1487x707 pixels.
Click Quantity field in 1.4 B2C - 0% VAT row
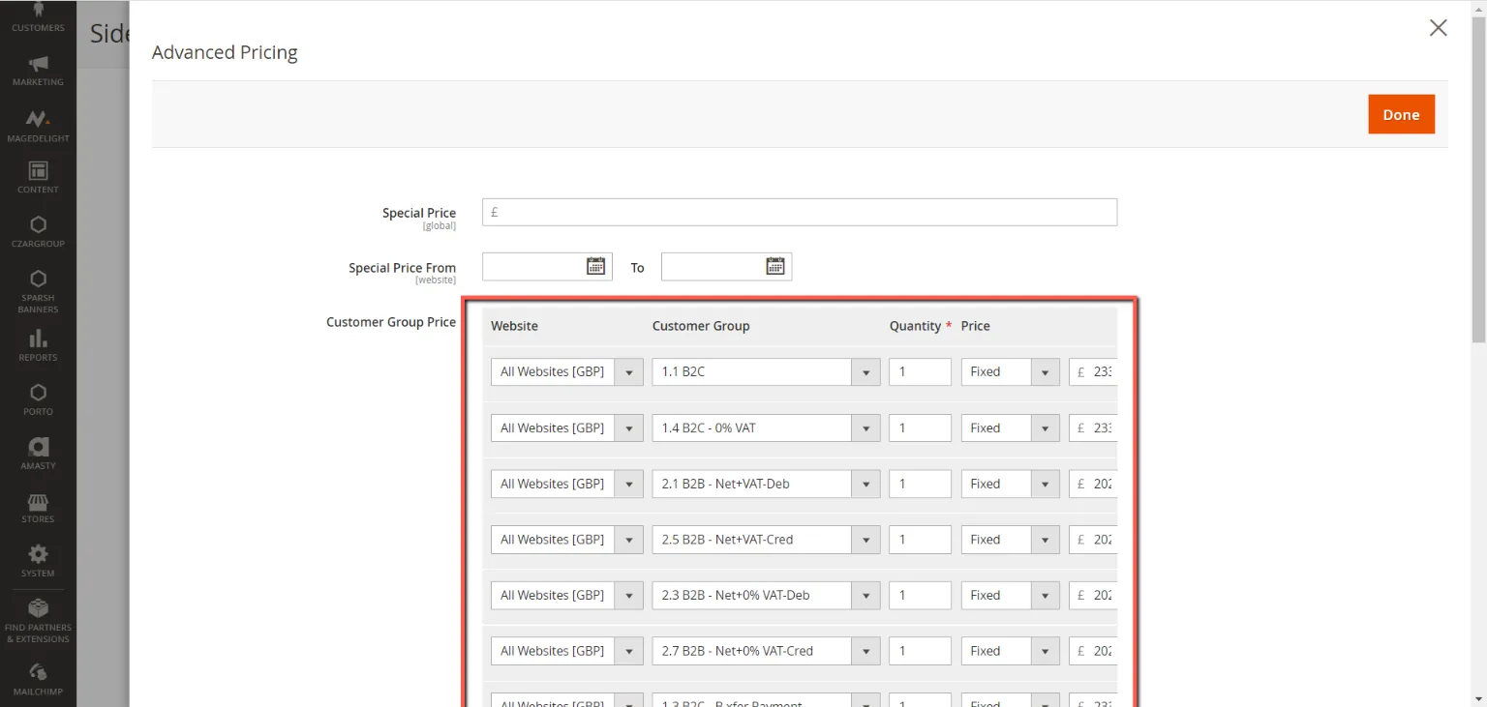(920, 427)
